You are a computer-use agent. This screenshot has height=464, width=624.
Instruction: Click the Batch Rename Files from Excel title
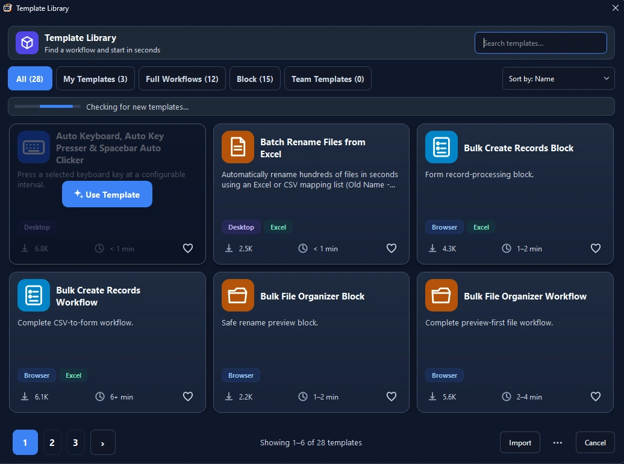(x=313, y=148)
